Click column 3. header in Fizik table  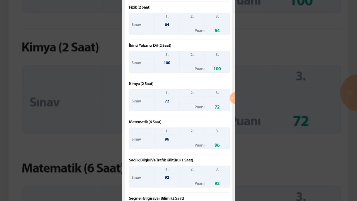pyautogui.click(x=217, y=16)
